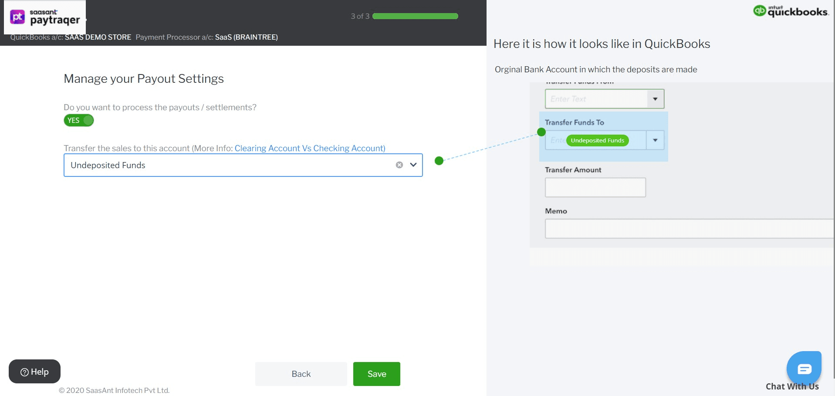Viewport: 835px width, 396px height.
Task: Click the Back button
Action: point(301,374)
